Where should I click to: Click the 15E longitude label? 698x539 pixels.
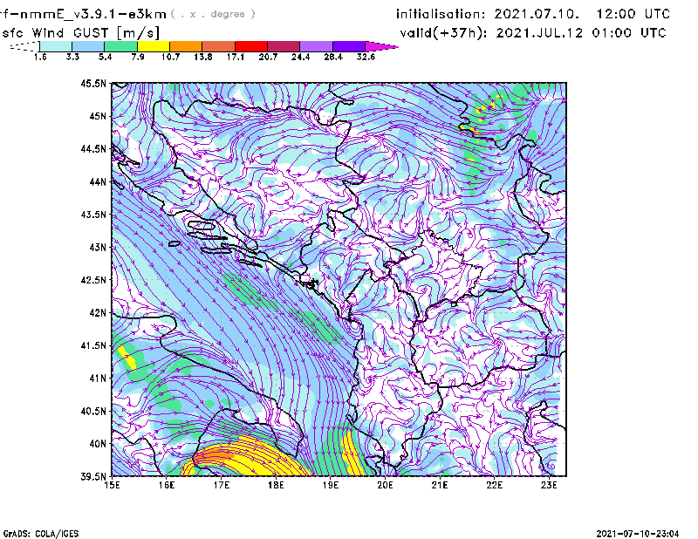click(x=112, y=485)
